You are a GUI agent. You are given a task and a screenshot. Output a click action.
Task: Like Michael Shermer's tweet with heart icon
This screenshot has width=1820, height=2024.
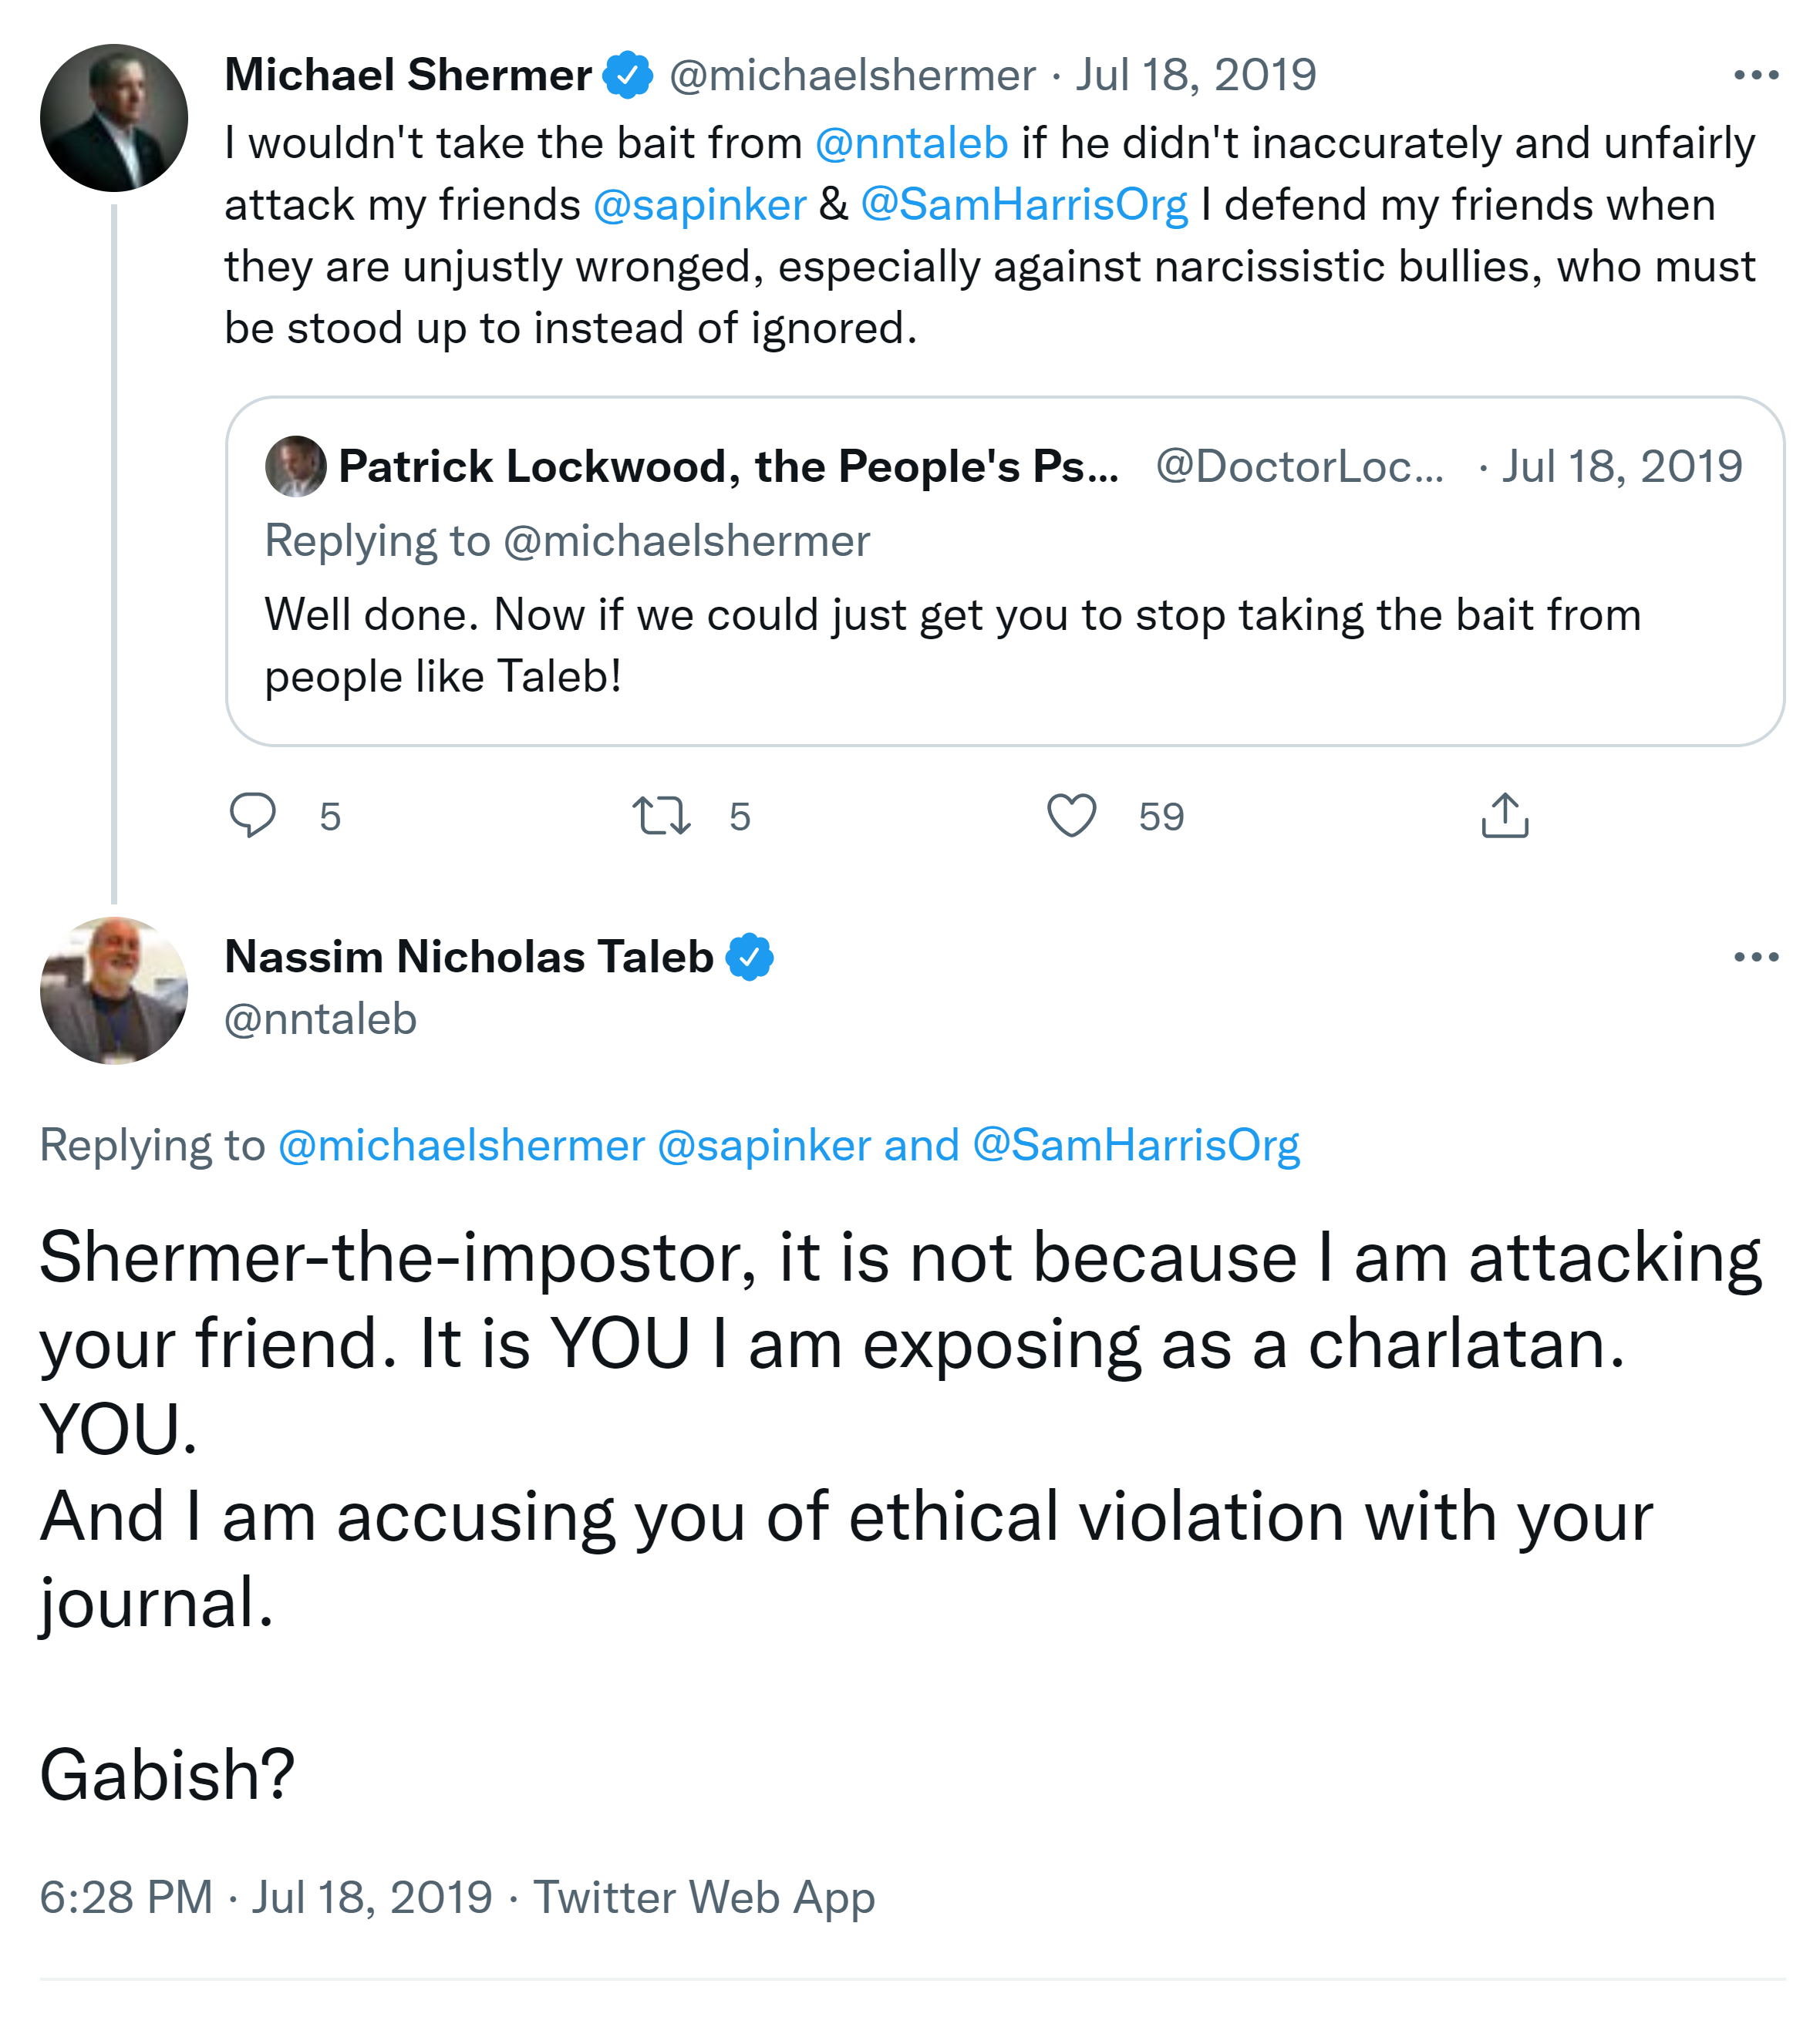coord(1071,815)
